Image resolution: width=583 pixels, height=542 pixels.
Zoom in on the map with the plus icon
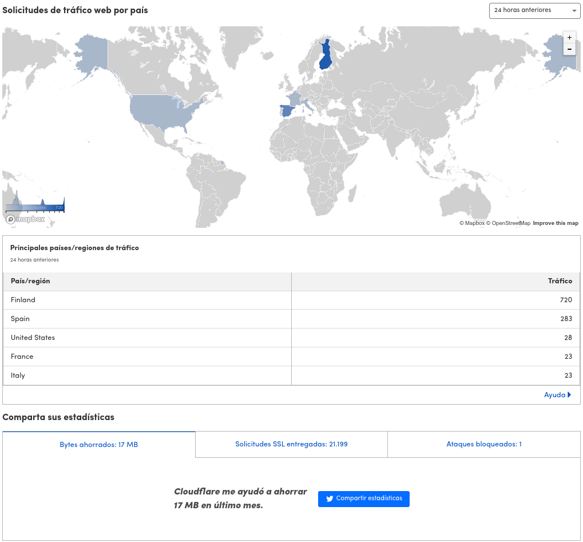click(x=569, y=37)
